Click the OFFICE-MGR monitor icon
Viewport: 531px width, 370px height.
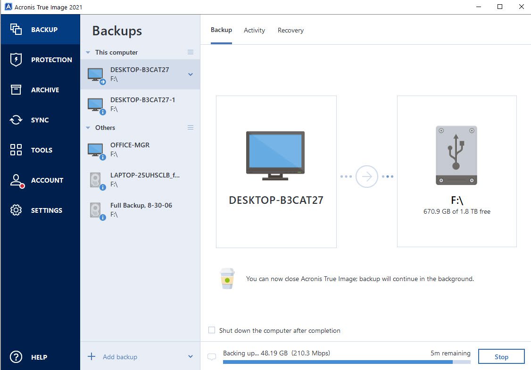[x=96, y=151]
